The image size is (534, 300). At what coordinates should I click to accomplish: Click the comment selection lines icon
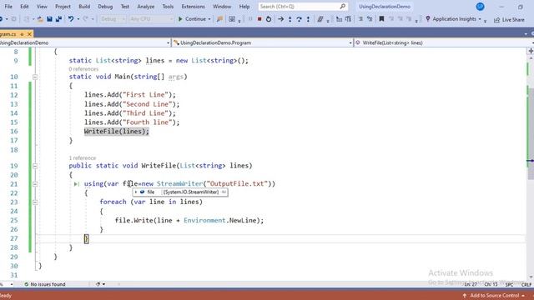[x=360, y=19]
